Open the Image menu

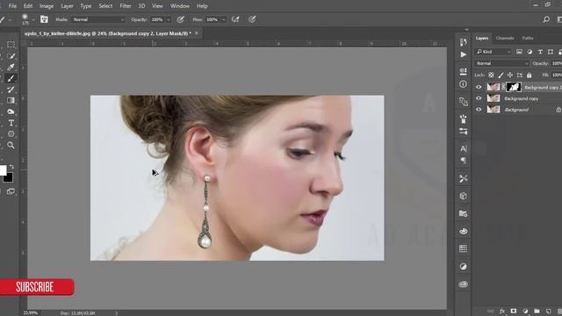pos(47,6)
